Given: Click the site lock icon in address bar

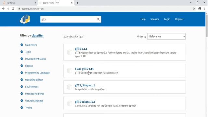Looking at the screenshot, I should click(x=19, y=9).
